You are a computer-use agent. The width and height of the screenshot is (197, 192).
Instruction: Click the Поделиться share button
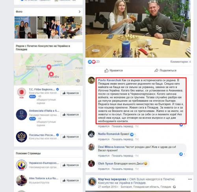[x=165, y=71]
